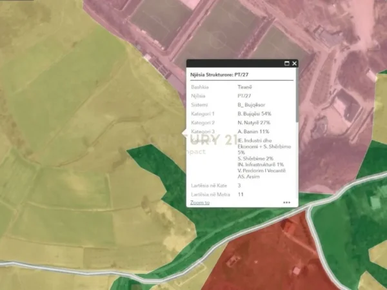The width and height of the screenshot is (387, 290).
Task: Click the Sistemi value 'B_ Bujqësor'
Action: 252,104
